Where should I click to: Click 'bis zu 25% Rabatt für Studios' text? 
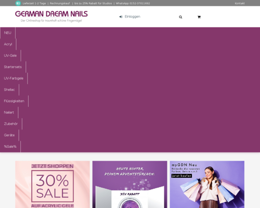[93, 3]
